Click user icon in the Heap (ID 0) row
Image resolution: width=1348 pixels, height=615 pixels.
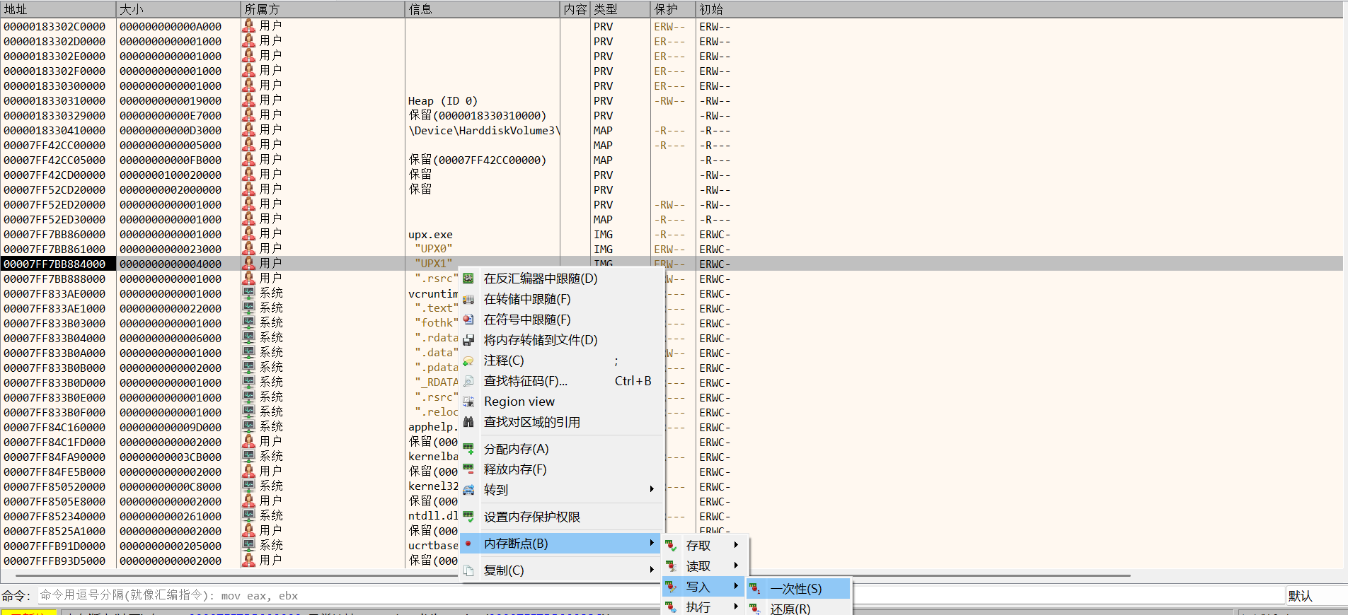(249, 100)
